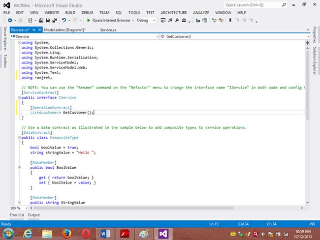Switch to the Service.cs tab
Viewport: 320px width, 240px height.
point(108,30)
